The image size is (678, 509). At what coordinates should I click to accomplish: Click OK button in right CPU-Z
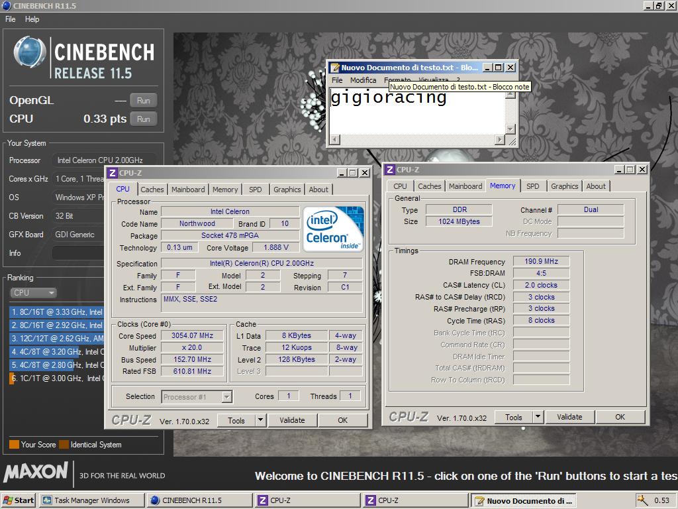tap(620, 417)
